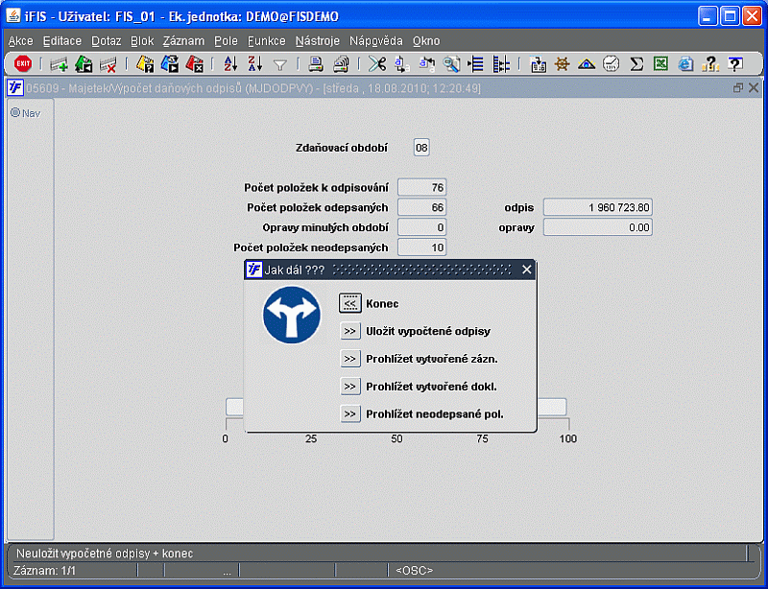The width and height of the screenshot is (768, 589).
Task: Click arrow button for Prohlížet vytvořené dokl.
Action: point(350,387)
